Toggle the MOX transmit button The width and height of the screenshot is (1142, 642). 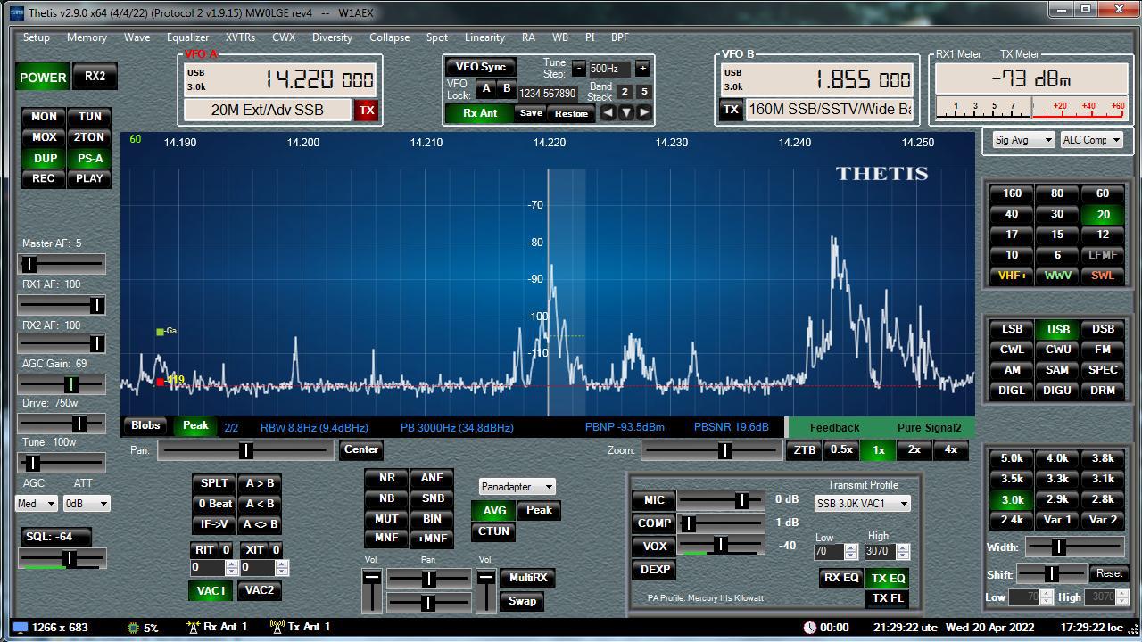(x=45, y=137)
